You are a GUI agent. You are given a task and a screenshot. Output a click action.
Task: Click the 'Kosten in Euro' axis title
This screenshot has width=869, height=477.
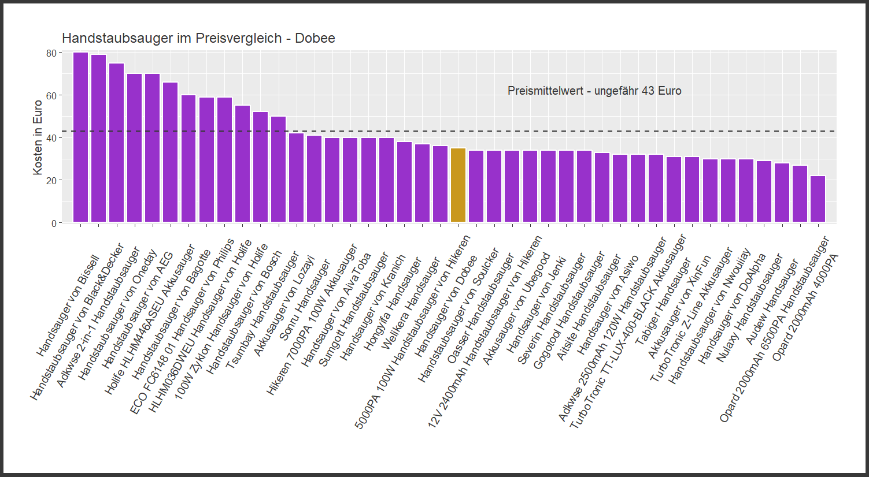pyautogui.click(x=38, y=137)
